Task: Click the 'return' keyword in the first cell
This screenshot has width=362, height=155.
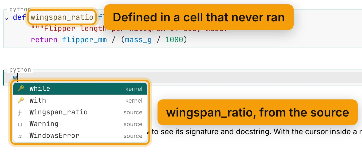Action: click(44, 40)
